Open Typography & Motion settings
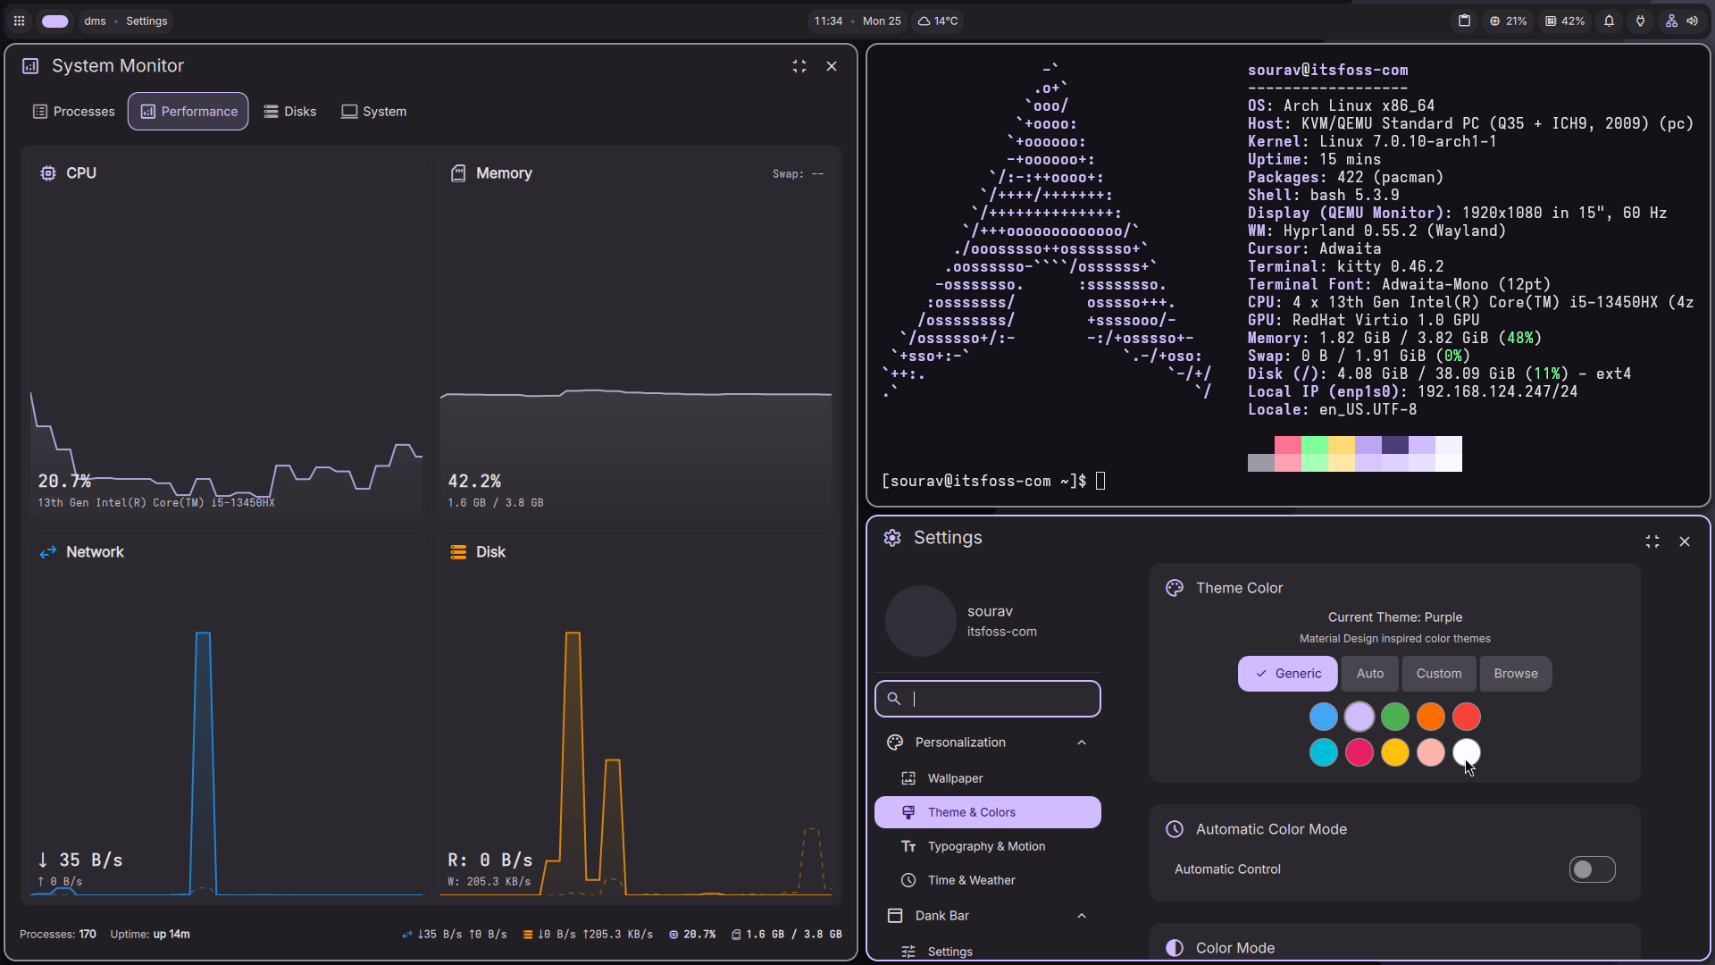The image size is (1715, 965). coord(988,846)
